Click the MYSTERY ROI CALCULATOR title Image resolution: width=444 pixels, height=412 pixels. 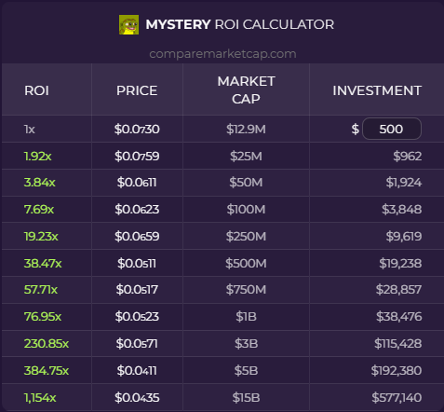click(240, 24)
